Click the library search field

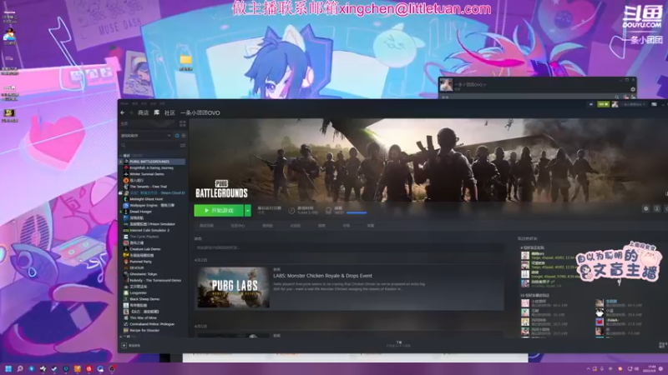coord(150,145)
